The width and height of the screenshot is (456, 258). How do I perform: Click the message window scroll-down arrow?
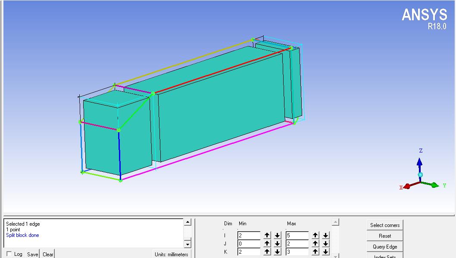coord(187,244)
